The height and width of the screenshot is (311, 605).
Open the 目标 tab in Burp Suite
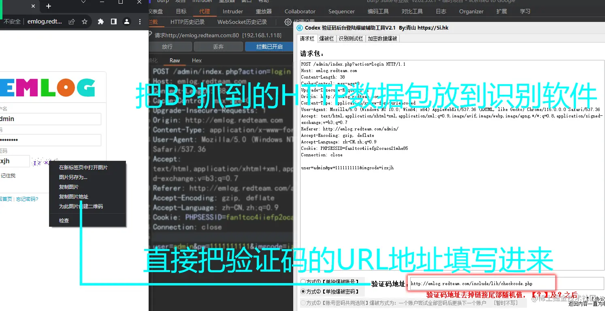181,11
